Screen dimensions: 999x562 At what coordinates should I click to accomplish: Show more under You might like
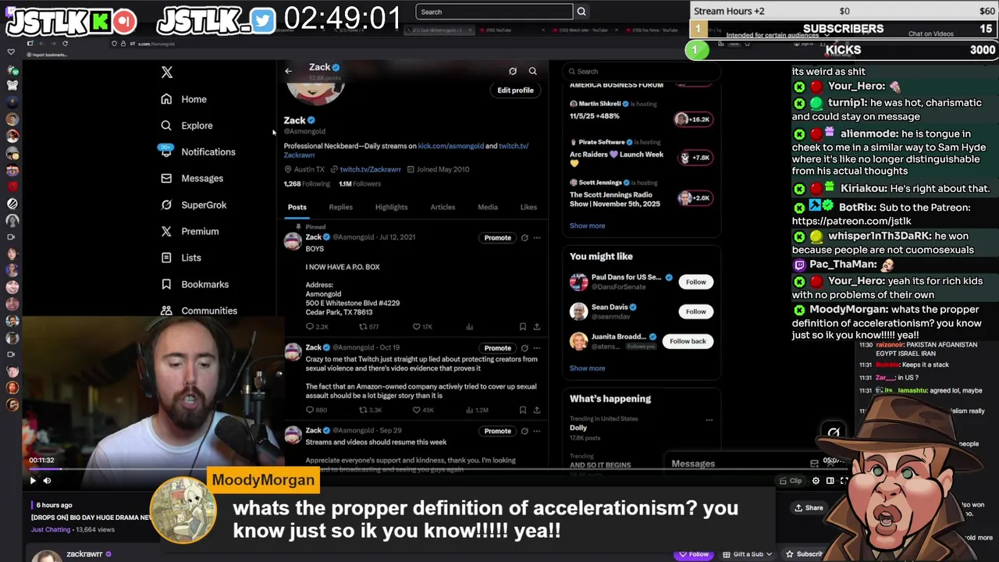click(x=587, y=368)
